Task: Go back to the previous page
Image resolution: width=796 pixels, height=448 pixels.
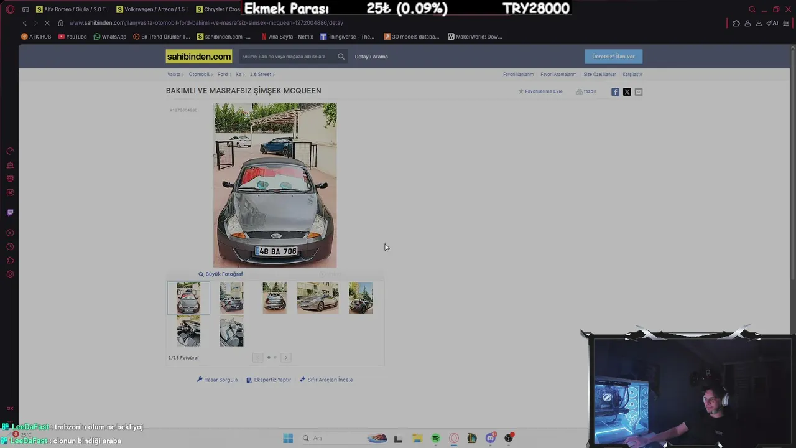Action: tap(25, 23)
